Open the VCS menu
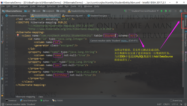This screenshot has height=106, width=187. pyautogui.click(x=80, y=6)
